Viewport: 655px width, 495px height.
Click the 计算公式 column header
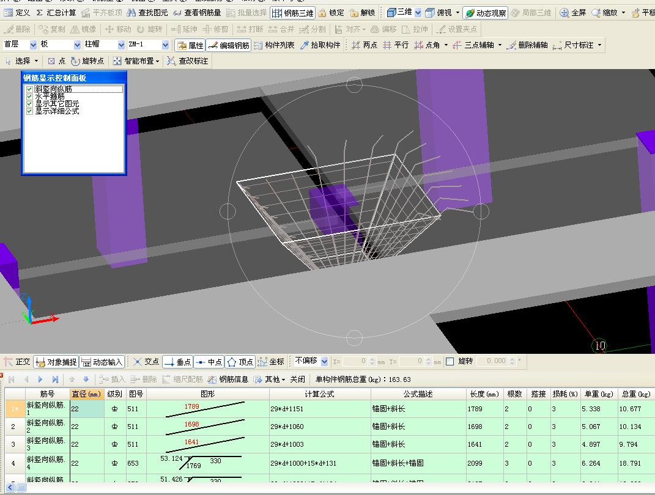coord(320,394)
